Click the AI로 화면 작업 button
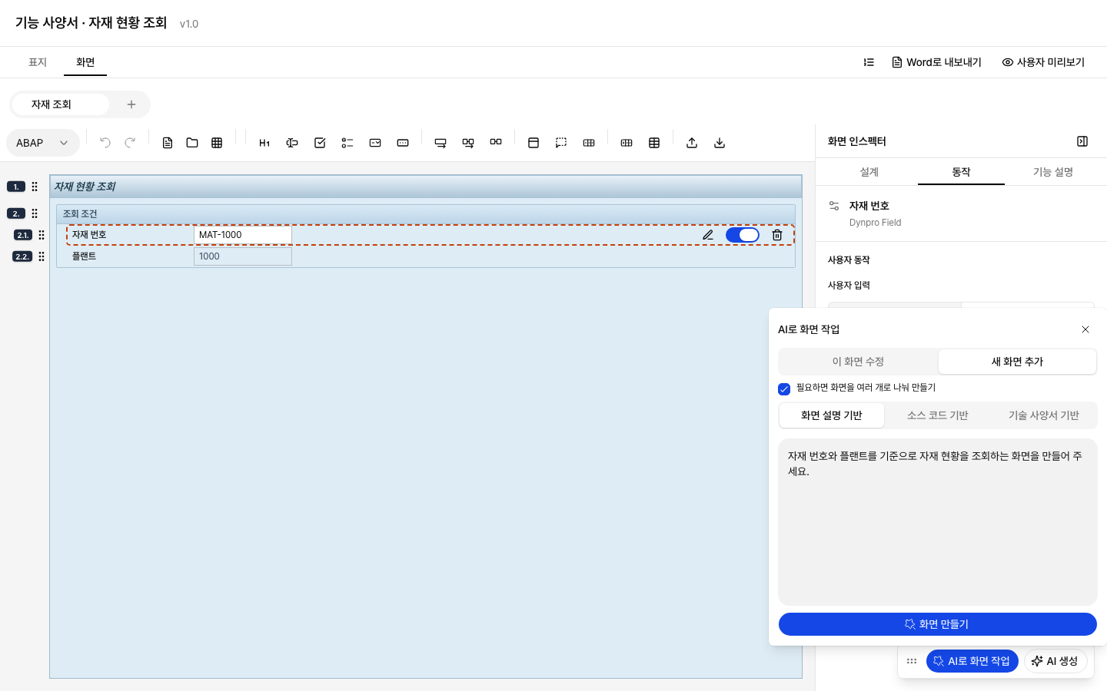 [972, 661]
